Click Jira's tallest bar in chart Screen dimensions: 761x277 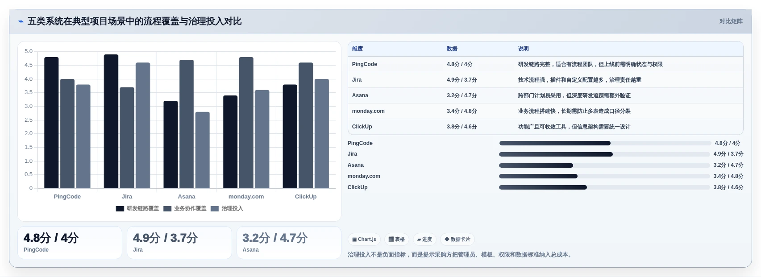point(111,121)
